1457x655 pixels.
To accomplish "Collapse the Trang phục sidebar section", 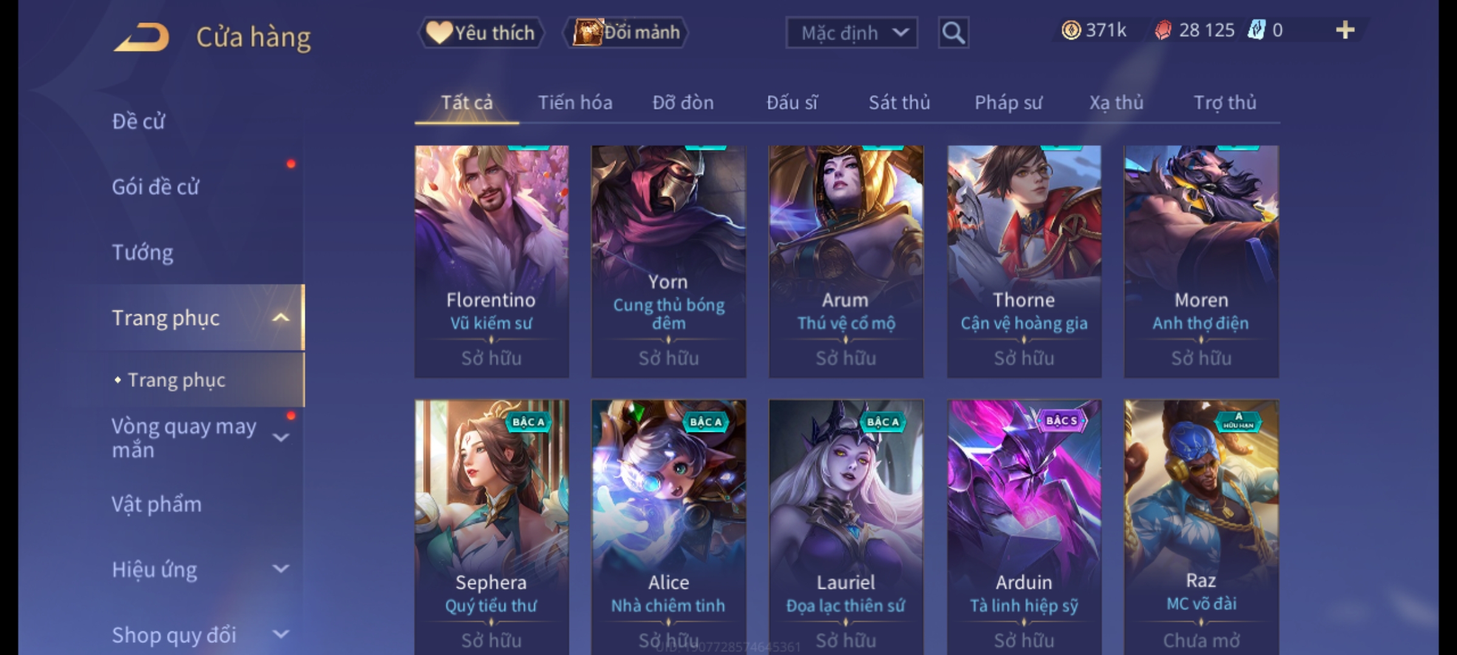I will coord(280,318).
